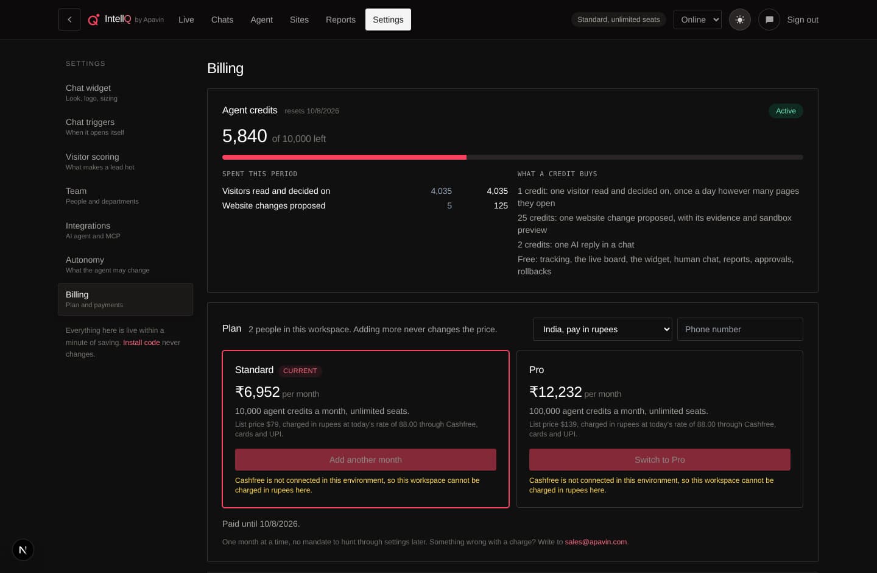The width and height of the screenshot is (877, 573).
Task: Open the Sites tab
Action: pos(299,20)
